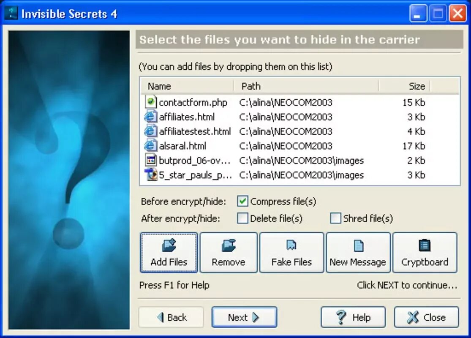
Task: Click the butprod_06-ov image file icon
Action: click(x=151, y=160)
